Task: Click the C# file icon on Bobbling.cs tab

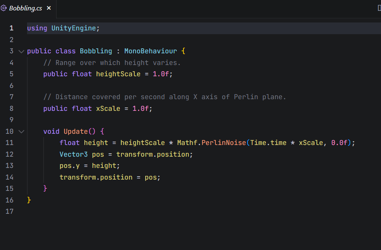Action: (x=4, y=8)
